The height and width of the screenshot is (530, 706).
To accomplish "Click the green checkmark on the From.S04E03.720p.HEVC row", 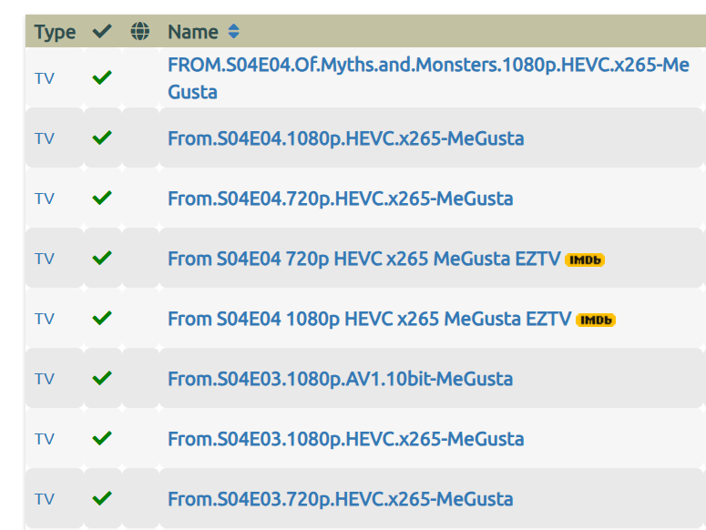I will 102,498.
